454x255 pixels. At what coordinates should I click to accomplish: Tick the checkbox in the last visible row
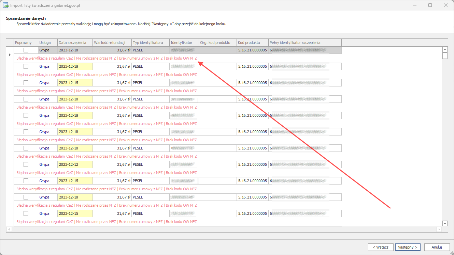point(26,213)
